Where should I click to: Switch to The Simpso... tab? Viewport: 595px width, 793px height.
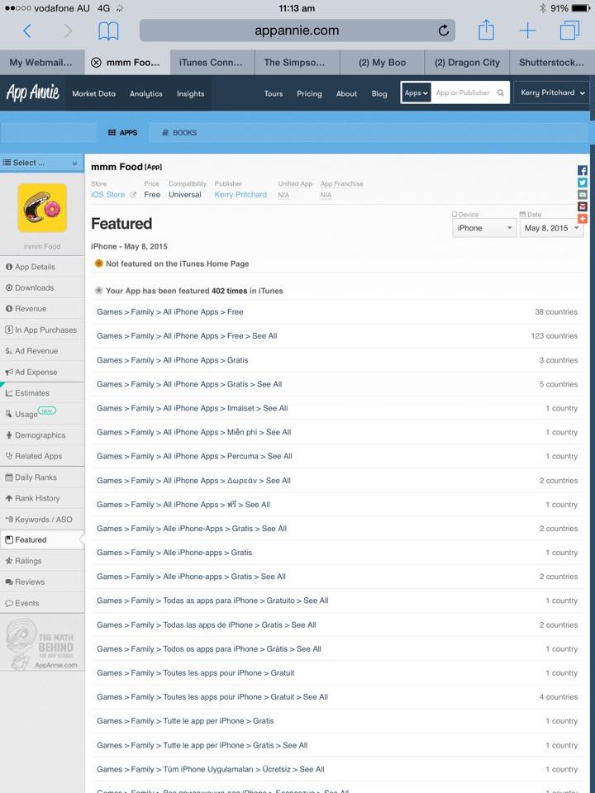point(297,63)
